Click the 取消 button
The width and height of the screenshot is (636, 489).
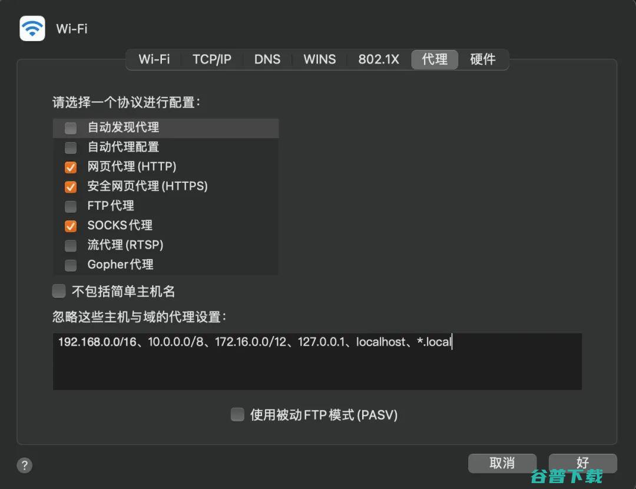[502, 463]
